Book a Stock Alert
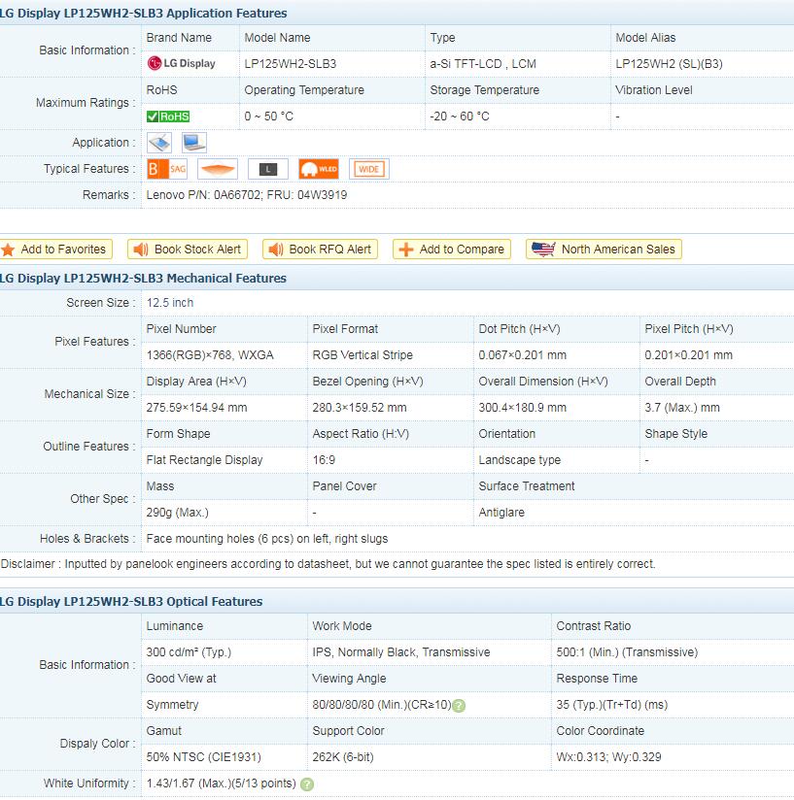The width and height of the screenshot is (794, 800). [188, 250]
